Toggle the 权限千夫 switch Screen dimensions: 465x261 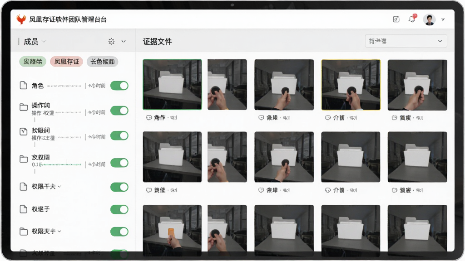click(x=119, y=187)
